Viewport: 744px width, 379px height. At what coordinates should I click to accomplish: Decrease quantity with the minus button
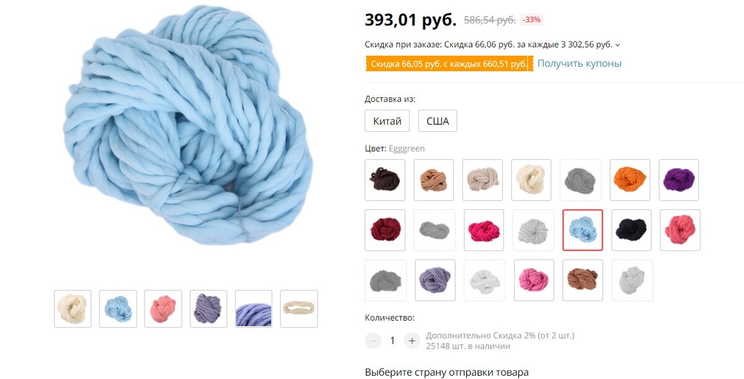click(x=373, y=340)
